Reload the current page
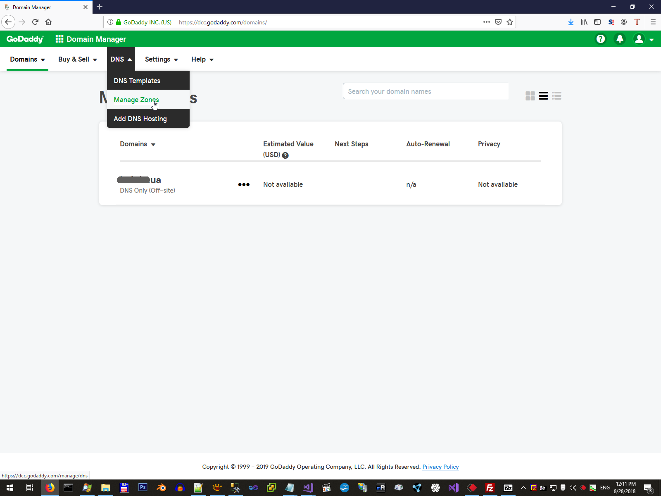661x496 pixels. 35,22
